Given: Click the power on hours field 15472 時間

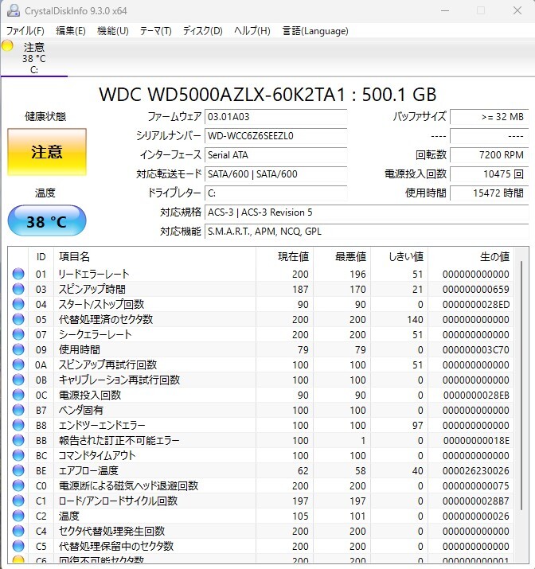Looking at the screenshot, I should [x=490, y=193].
